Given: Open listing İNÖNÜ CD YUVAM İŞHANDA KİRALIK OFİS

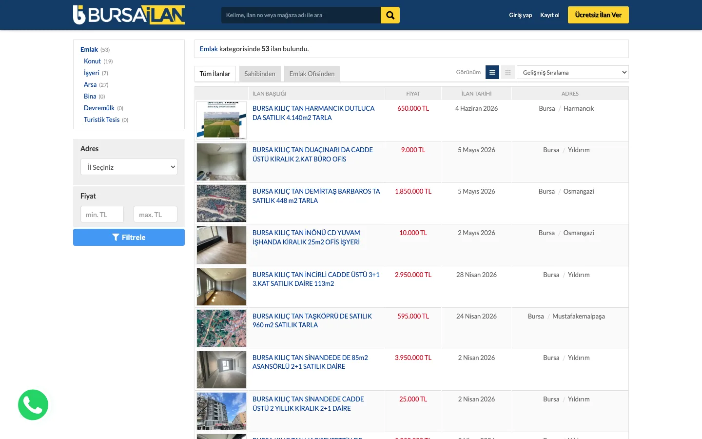Looking at the screenshot, I should 306,238.
